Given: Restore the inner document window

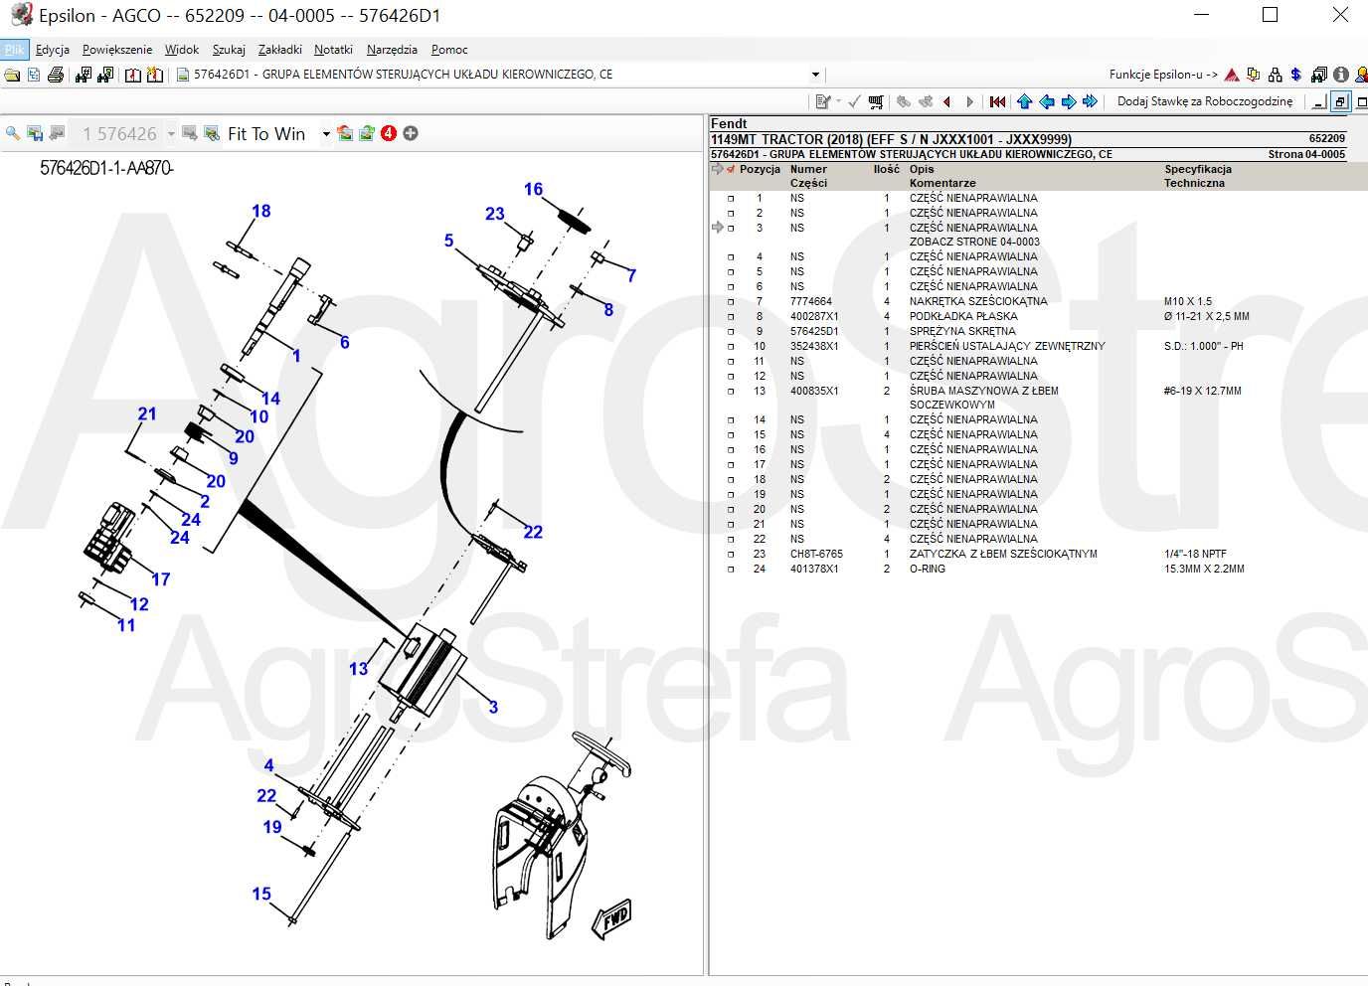Looking at the screenshot, I should (1340, 101).
